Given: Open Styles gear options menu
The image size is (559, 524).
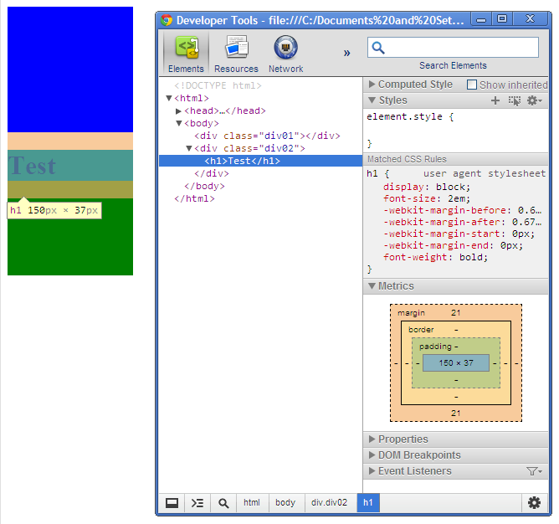Looking at the screenshot, I should point(534,100).
